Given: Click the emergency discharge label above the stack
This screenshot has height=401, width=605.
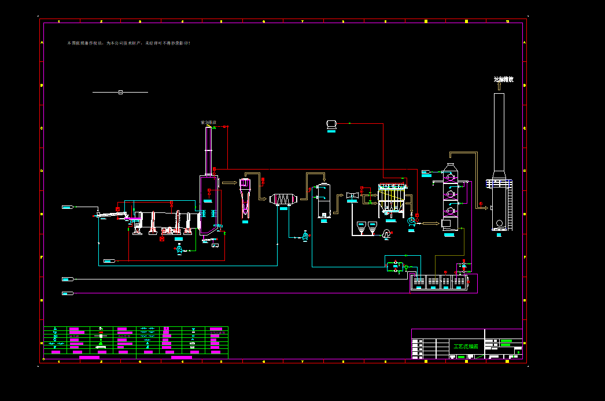Looking at the screenshot, I should [208, 122].
